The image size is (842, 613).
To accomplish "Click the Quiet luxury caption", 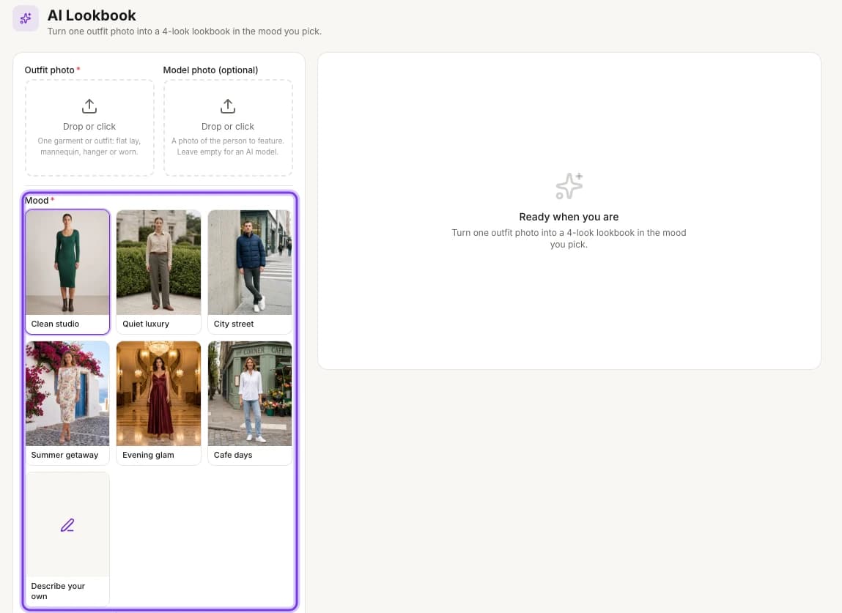I will tap(146, 324).
